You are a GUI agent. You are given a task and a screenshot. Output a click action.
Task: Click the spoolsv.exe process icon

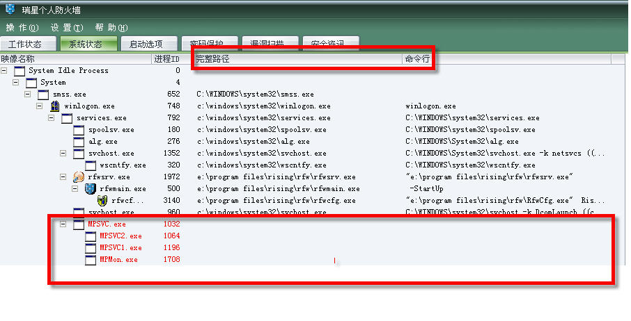pyautogui.click(x=79, y=130)
